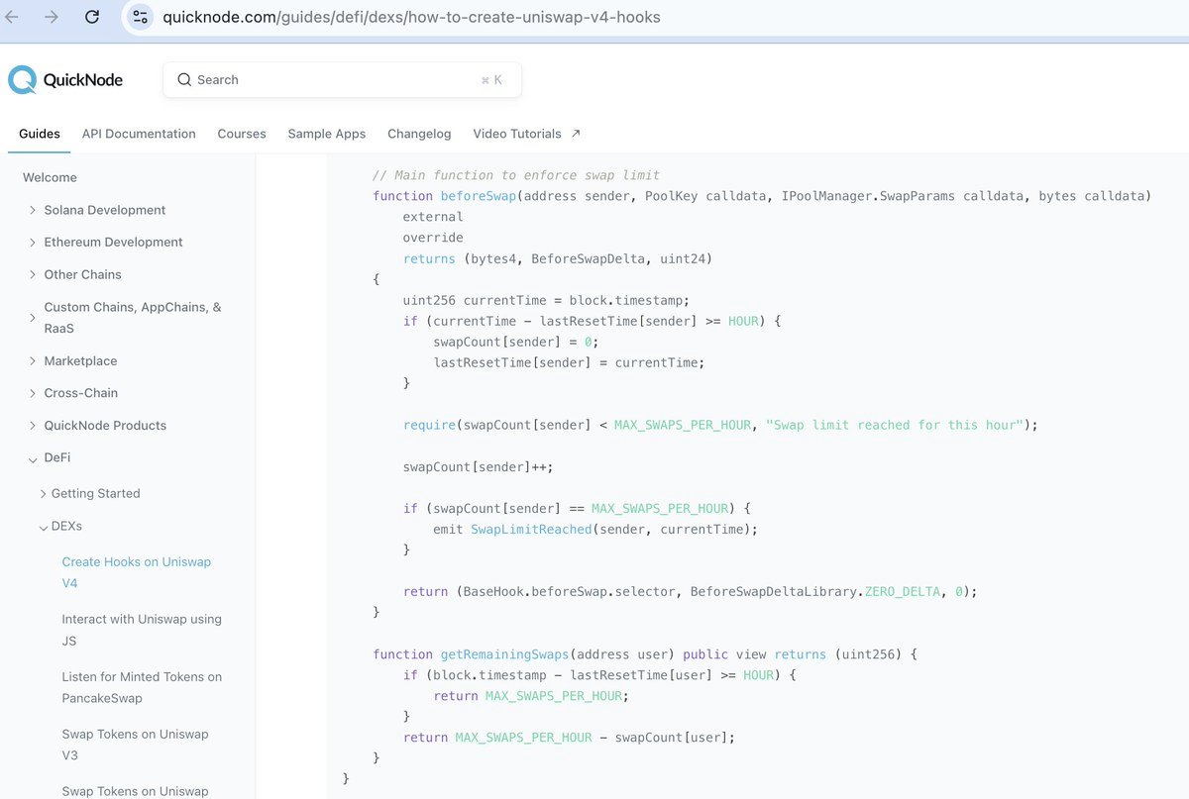Click 'returns (bytes4, BeforeSwapDelta, uint24)' line
The width and height of the screenshot is (1189, 799).
pyautogui.click(x=558, y=258)
